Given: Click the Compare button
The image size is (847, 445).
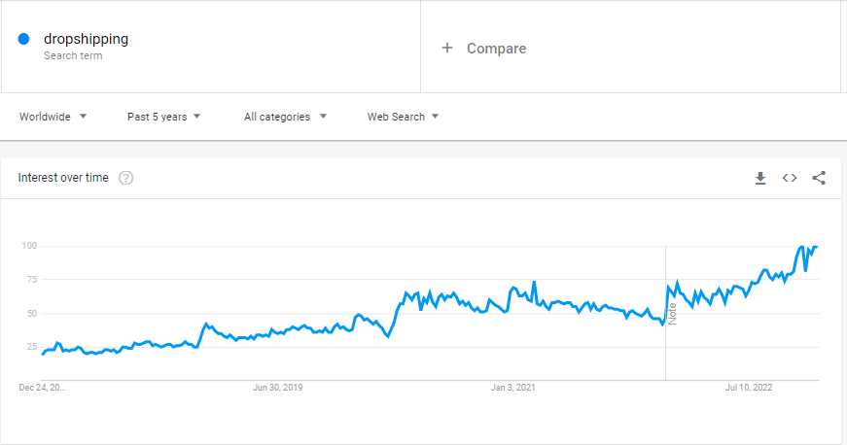Looking at the screenshot, I should click(483, 48).
